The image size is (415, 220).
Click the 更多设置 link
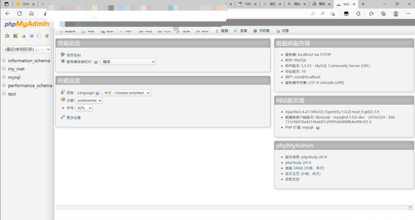(73, 118)
